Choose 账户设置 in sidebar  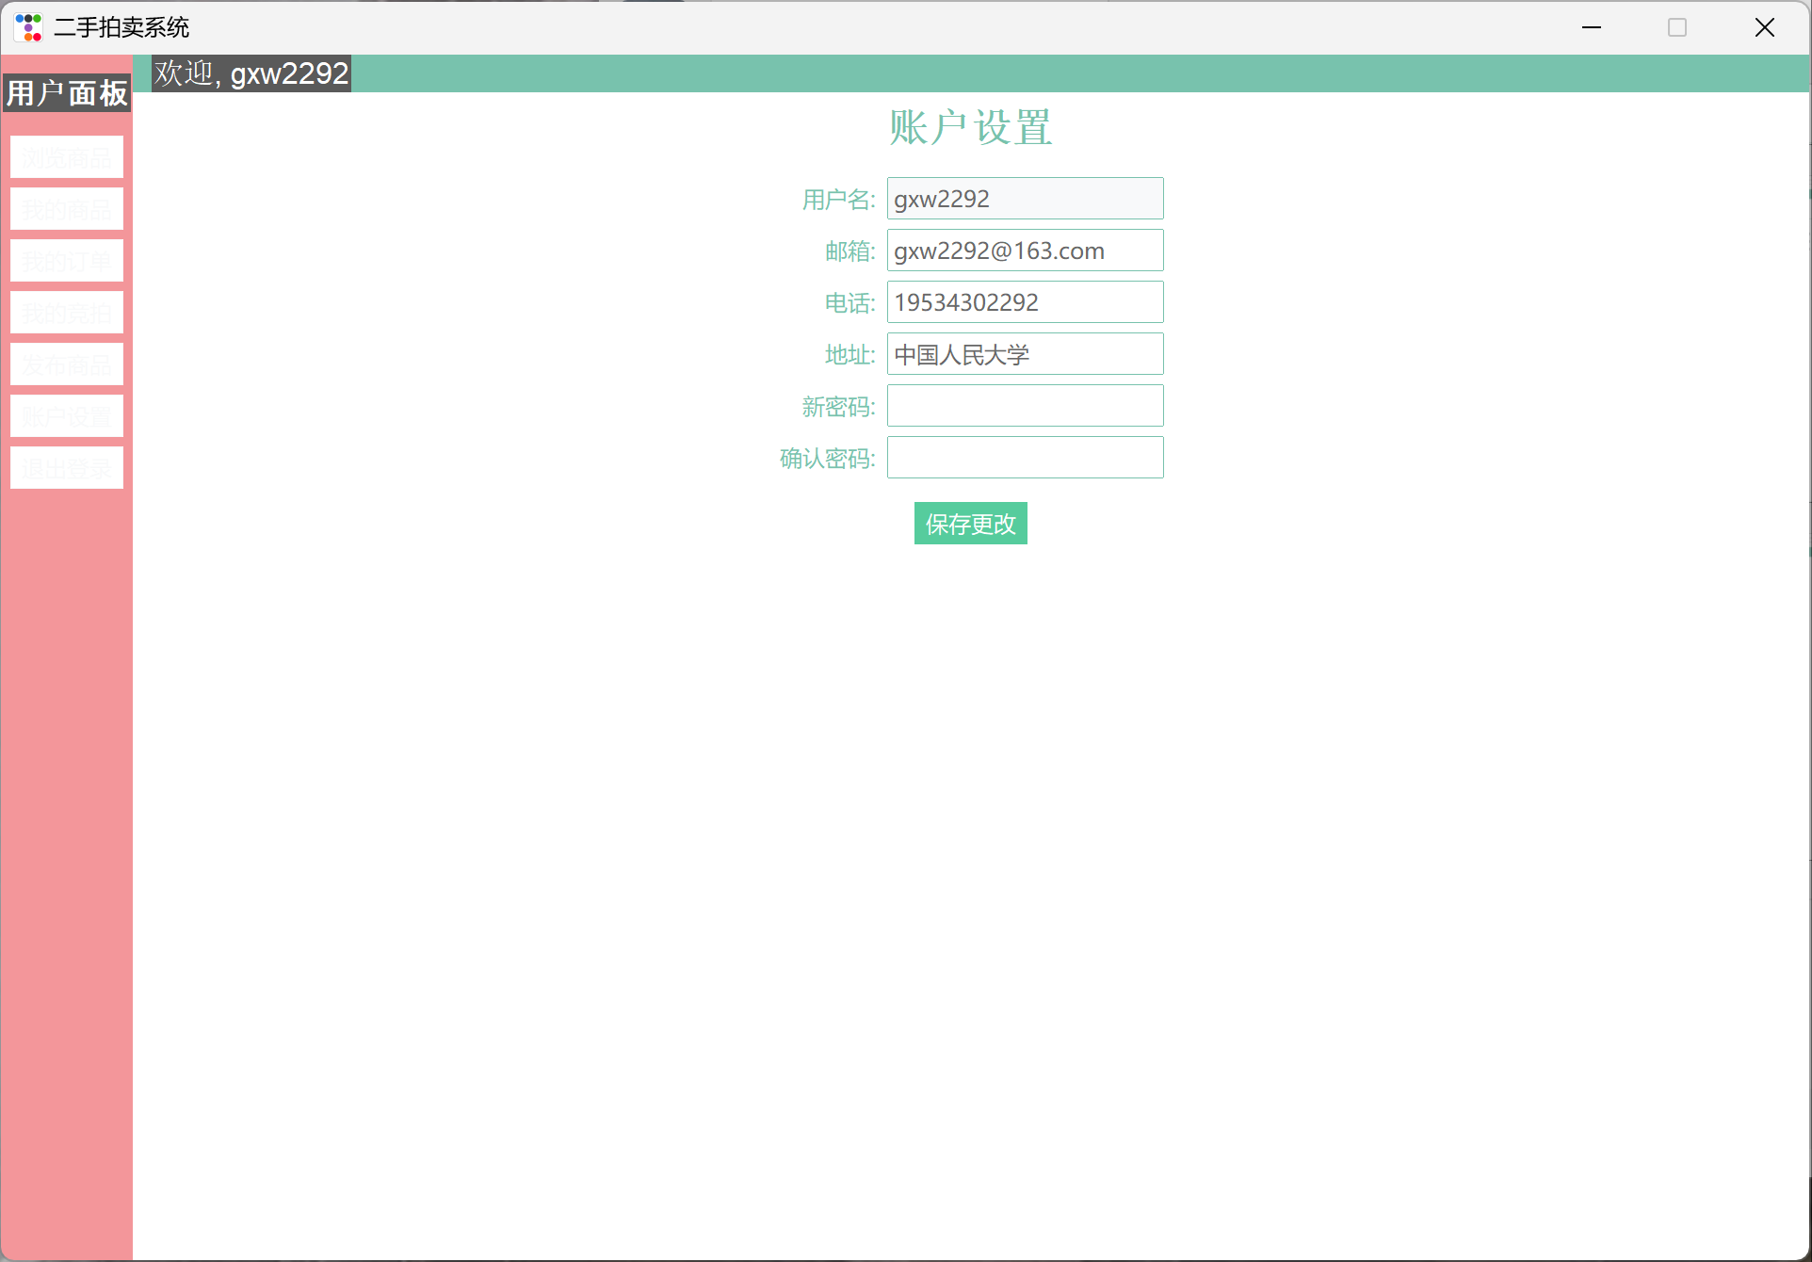point(67,416)
